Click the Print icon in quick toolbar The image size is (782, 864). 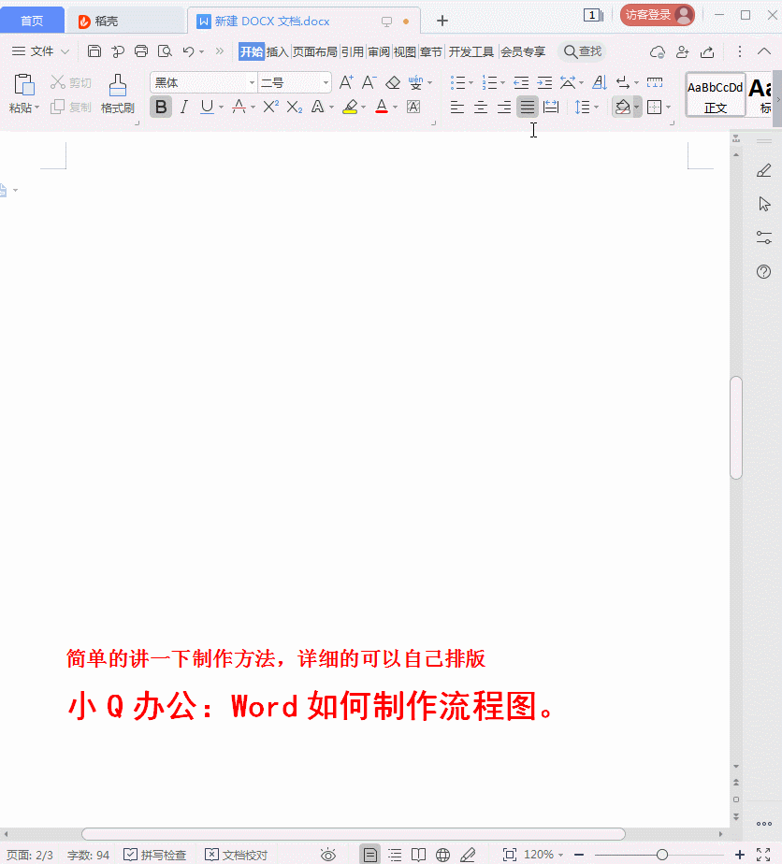[x=141, y=51]
